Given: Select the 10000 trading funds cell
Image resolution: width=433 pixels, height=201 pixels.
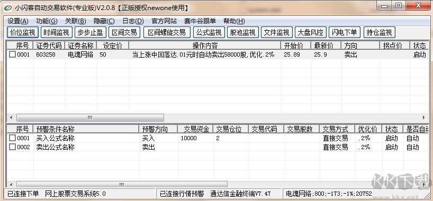Looking at the screenshot, I should 189,138.
